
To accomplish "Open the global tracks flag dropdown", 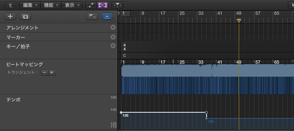I will click(x=92, y=17).
